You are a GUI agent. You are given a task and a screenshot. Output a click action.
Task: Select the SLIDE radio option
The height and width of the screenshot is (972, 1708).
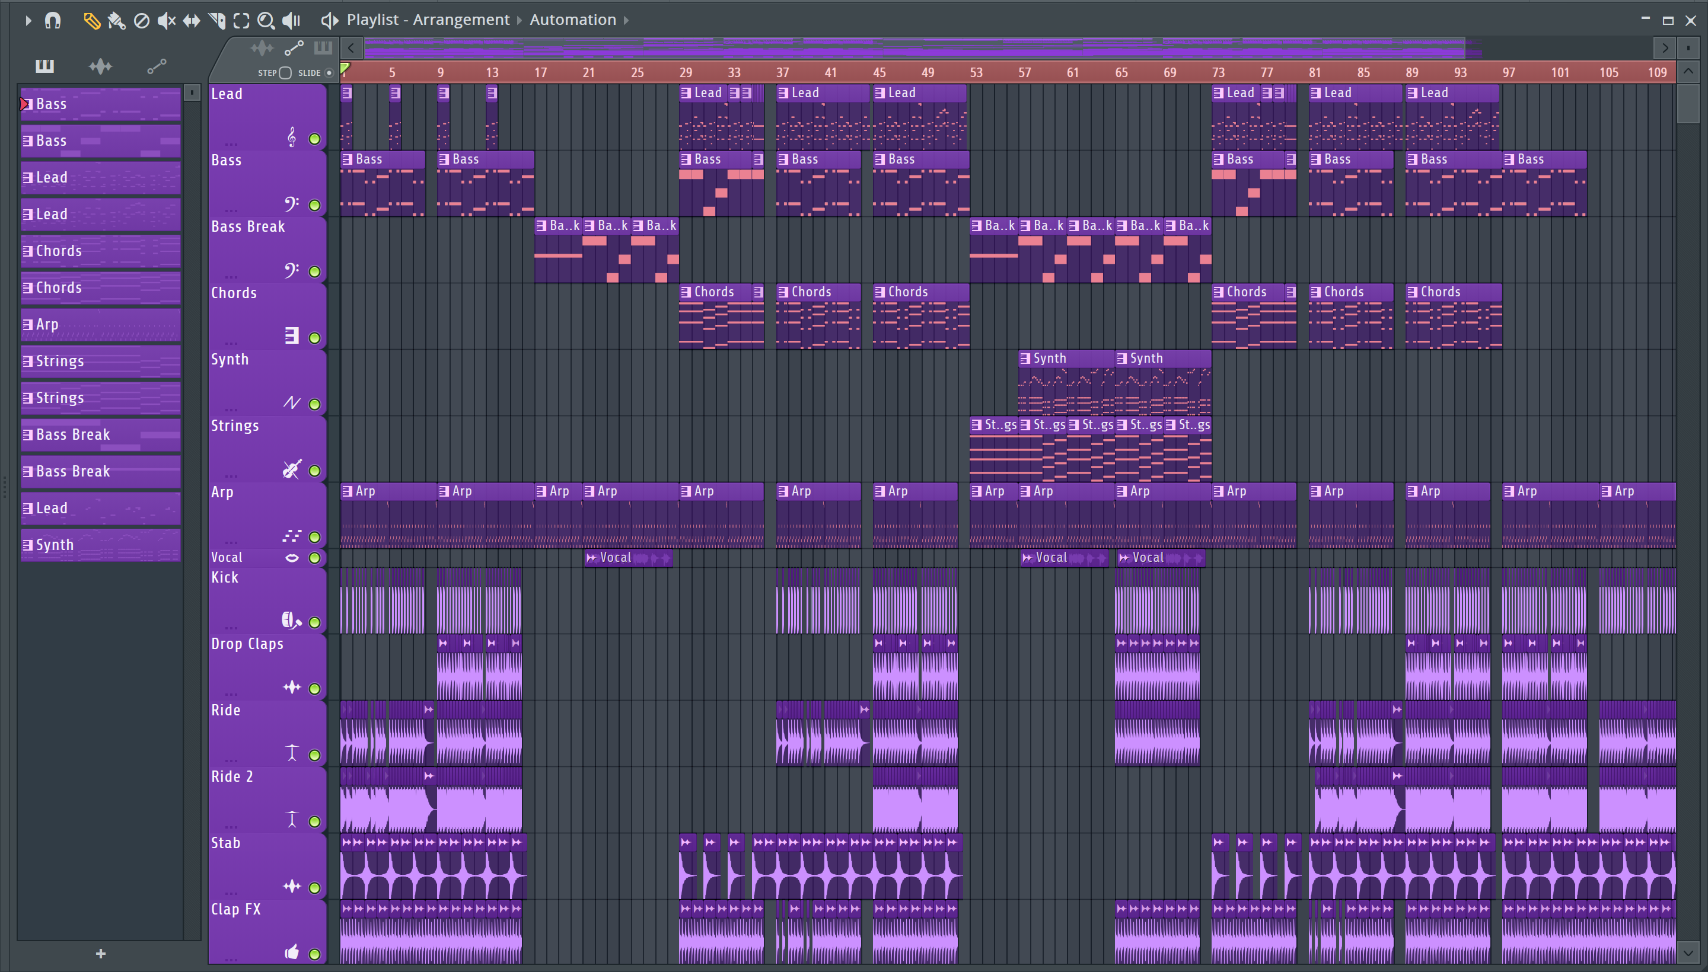point(329,73)
